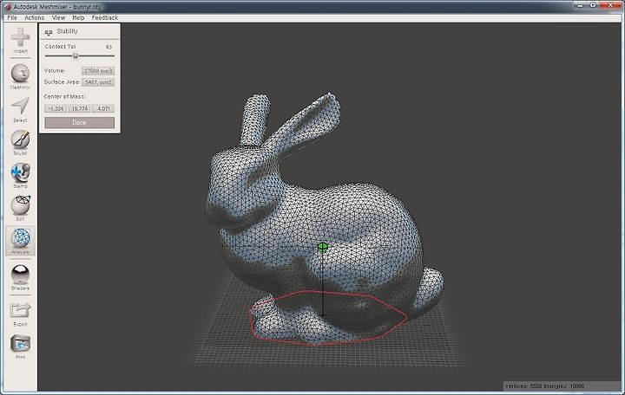
Task: Click the center of mass Y value 16.774
Action: pyautogui.click(x=79, y=108)
